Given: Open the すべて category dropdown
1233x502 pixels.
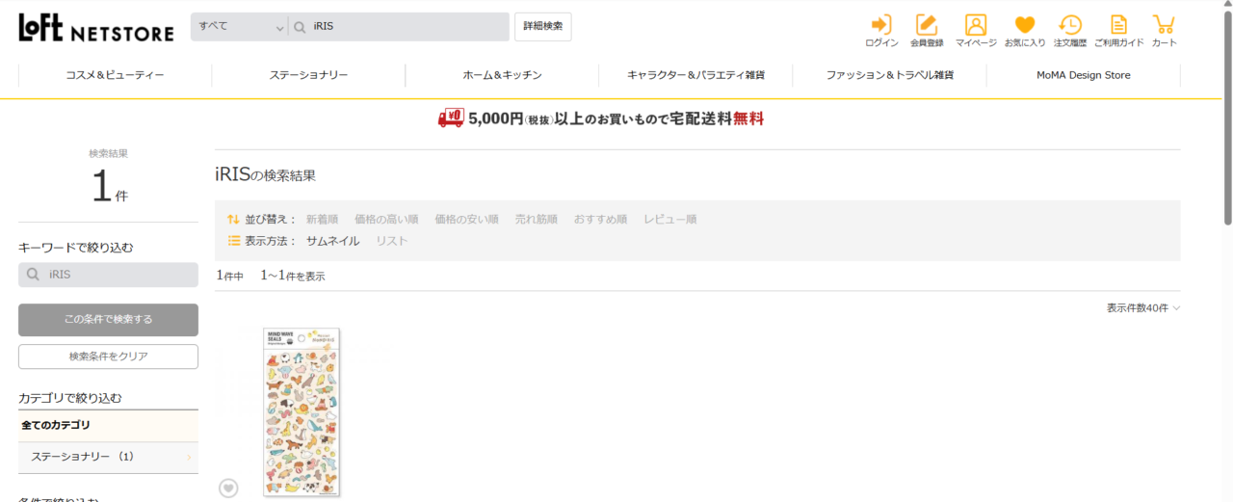Looking at the screenshot, I should tap(240, 27).
